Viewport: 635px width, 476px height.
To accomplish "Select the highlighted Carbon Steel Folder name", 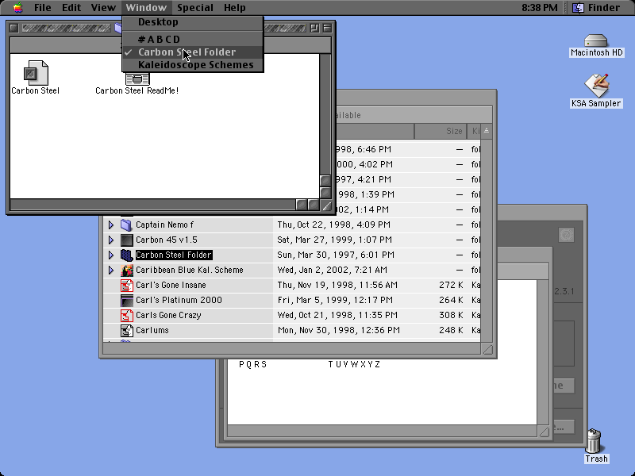I will point(174,255).
